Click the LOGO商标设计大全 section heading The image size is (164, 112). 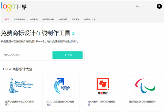(x=17, y=69)
